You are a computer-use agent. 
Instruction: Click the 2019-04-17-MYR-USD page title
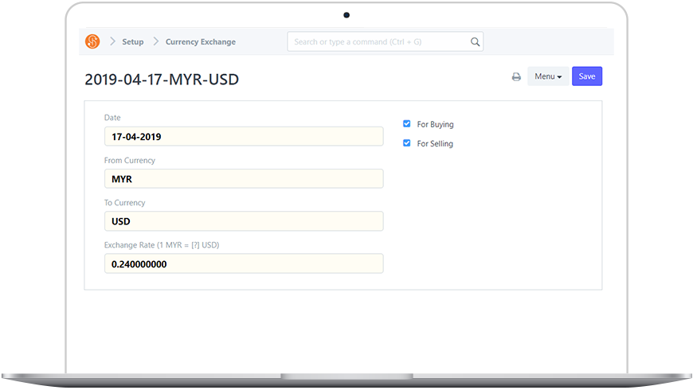(162, 80)
